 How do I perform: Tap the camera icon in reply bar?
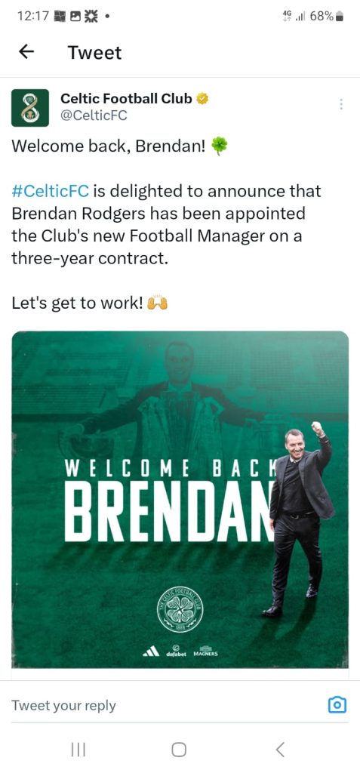point(337,704)
